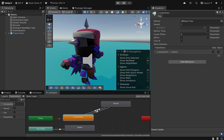The height and width of the screenshot is (140, 224).
Task: Switch to the Project tab
Action: (6, 93)
